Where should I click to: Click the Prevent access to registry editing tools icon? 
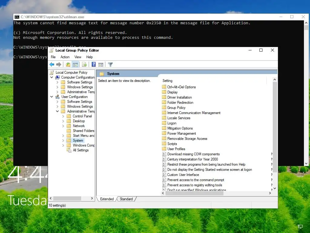point(164,185)
